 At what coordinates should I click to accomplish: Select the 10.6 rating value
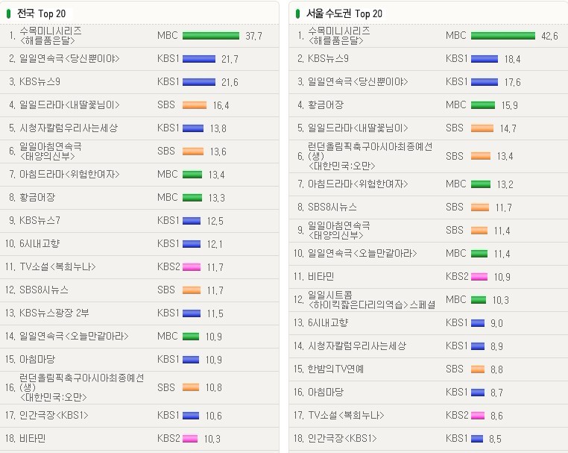pyautogui.click(x=214, y=416)
